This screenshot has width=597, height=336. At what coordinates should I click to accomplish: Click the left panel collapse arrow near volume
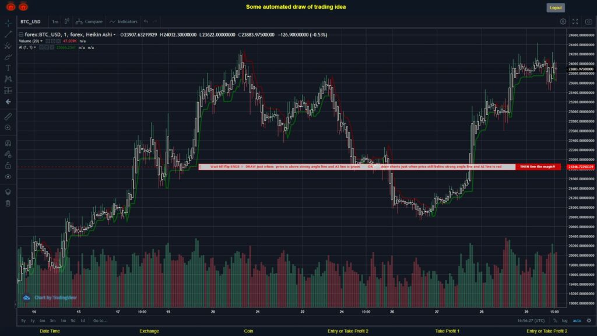(x=16, y=304)
